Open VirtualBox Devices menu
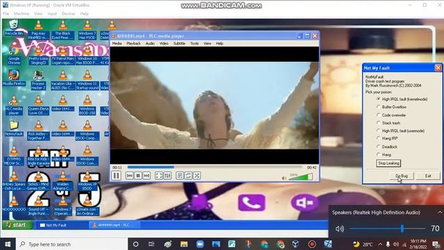Image resolution: width=444 pixels, height=250 pixels. [69, 14]
